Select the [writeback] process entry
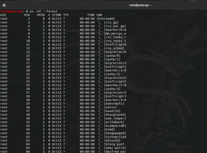This screenshot has width=207, height=153. pyautogui.click(x=114, y=122)
